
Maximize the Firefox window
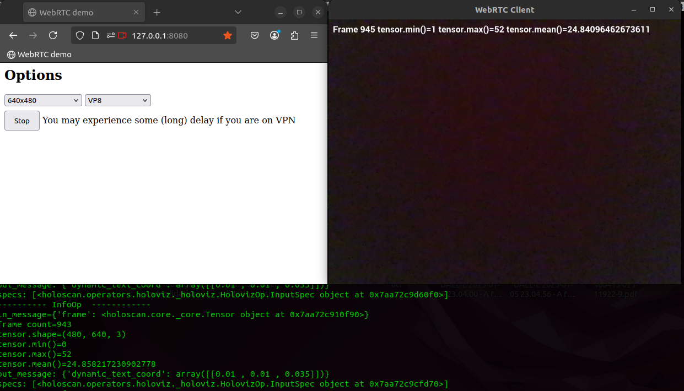299,12
